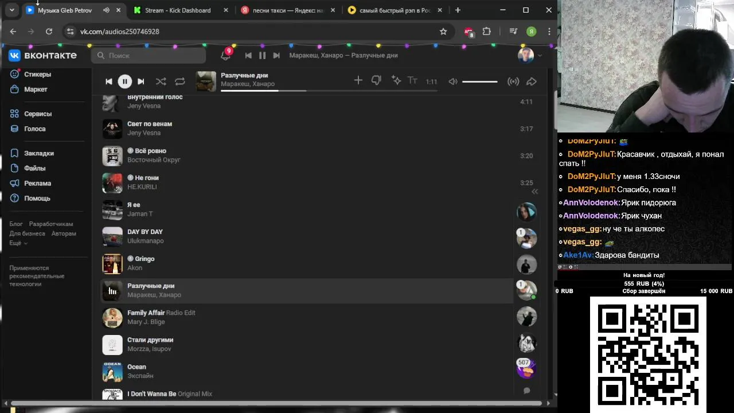This screenshot has width=734, height=413.
Task: Play track Свет по венам cover
Action: (112, 128)
